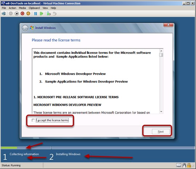
Task: Click the VM Connection title bar icon
Action: [x=3, y=3]
